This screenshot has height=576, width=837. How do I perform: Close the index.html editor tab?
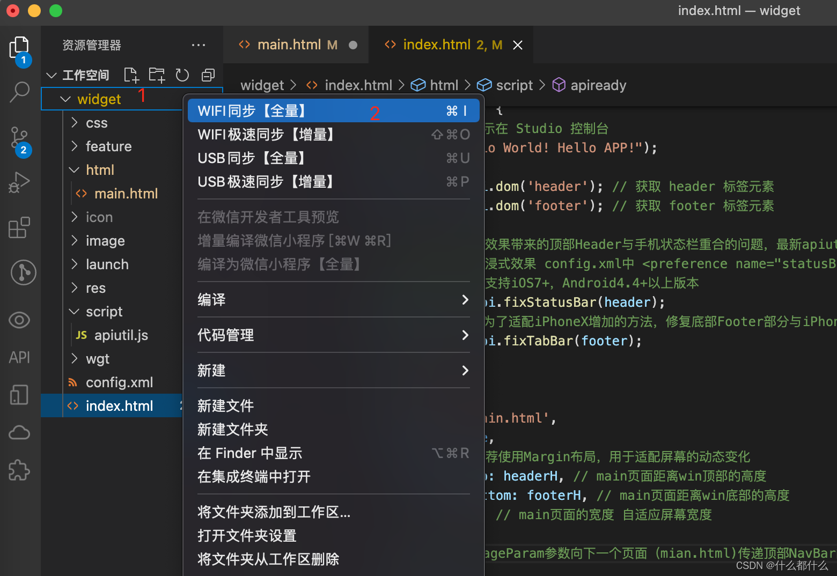point(518,45)
